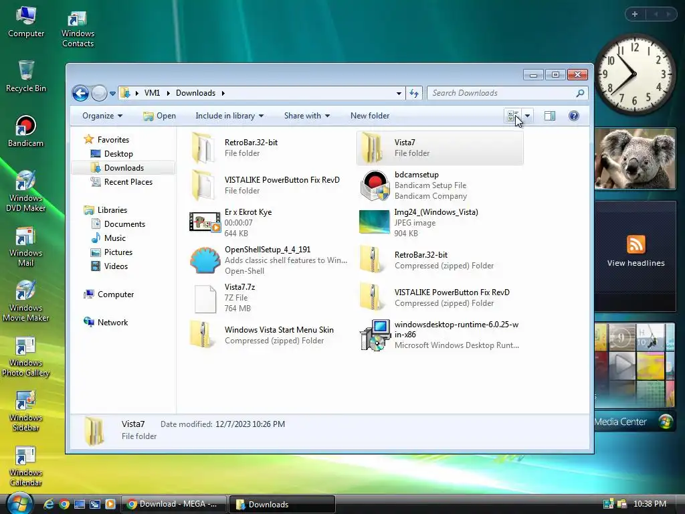Expand Include in library dropdown
This screenshot has width=685, height=514.
[229, 116]
